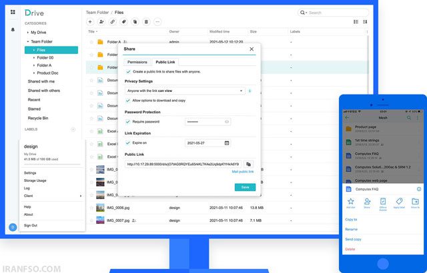Sort by the Title column header
The image size is (427, 273).
93,31
